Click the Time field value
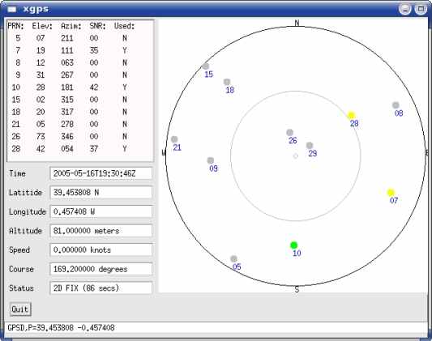Viewport: 432px width, 341px height. 101,173
